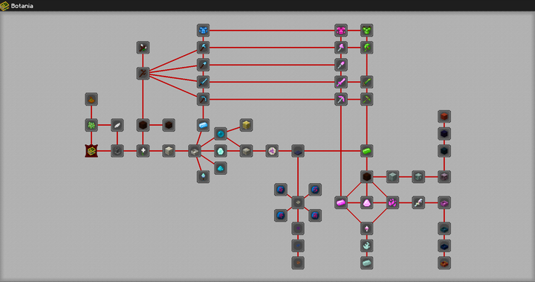Select the green terrasteel pickaxe node
535x282 pixels.
tap(367, 100)
